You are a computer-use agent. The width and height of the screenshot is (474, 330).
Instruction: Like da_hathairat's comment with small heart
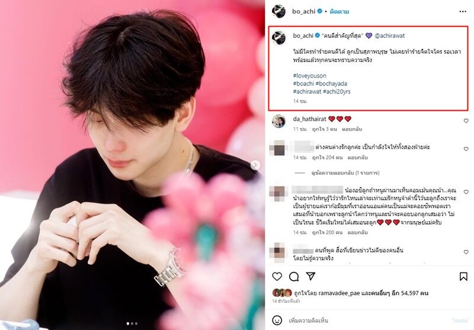coord(466,121)
